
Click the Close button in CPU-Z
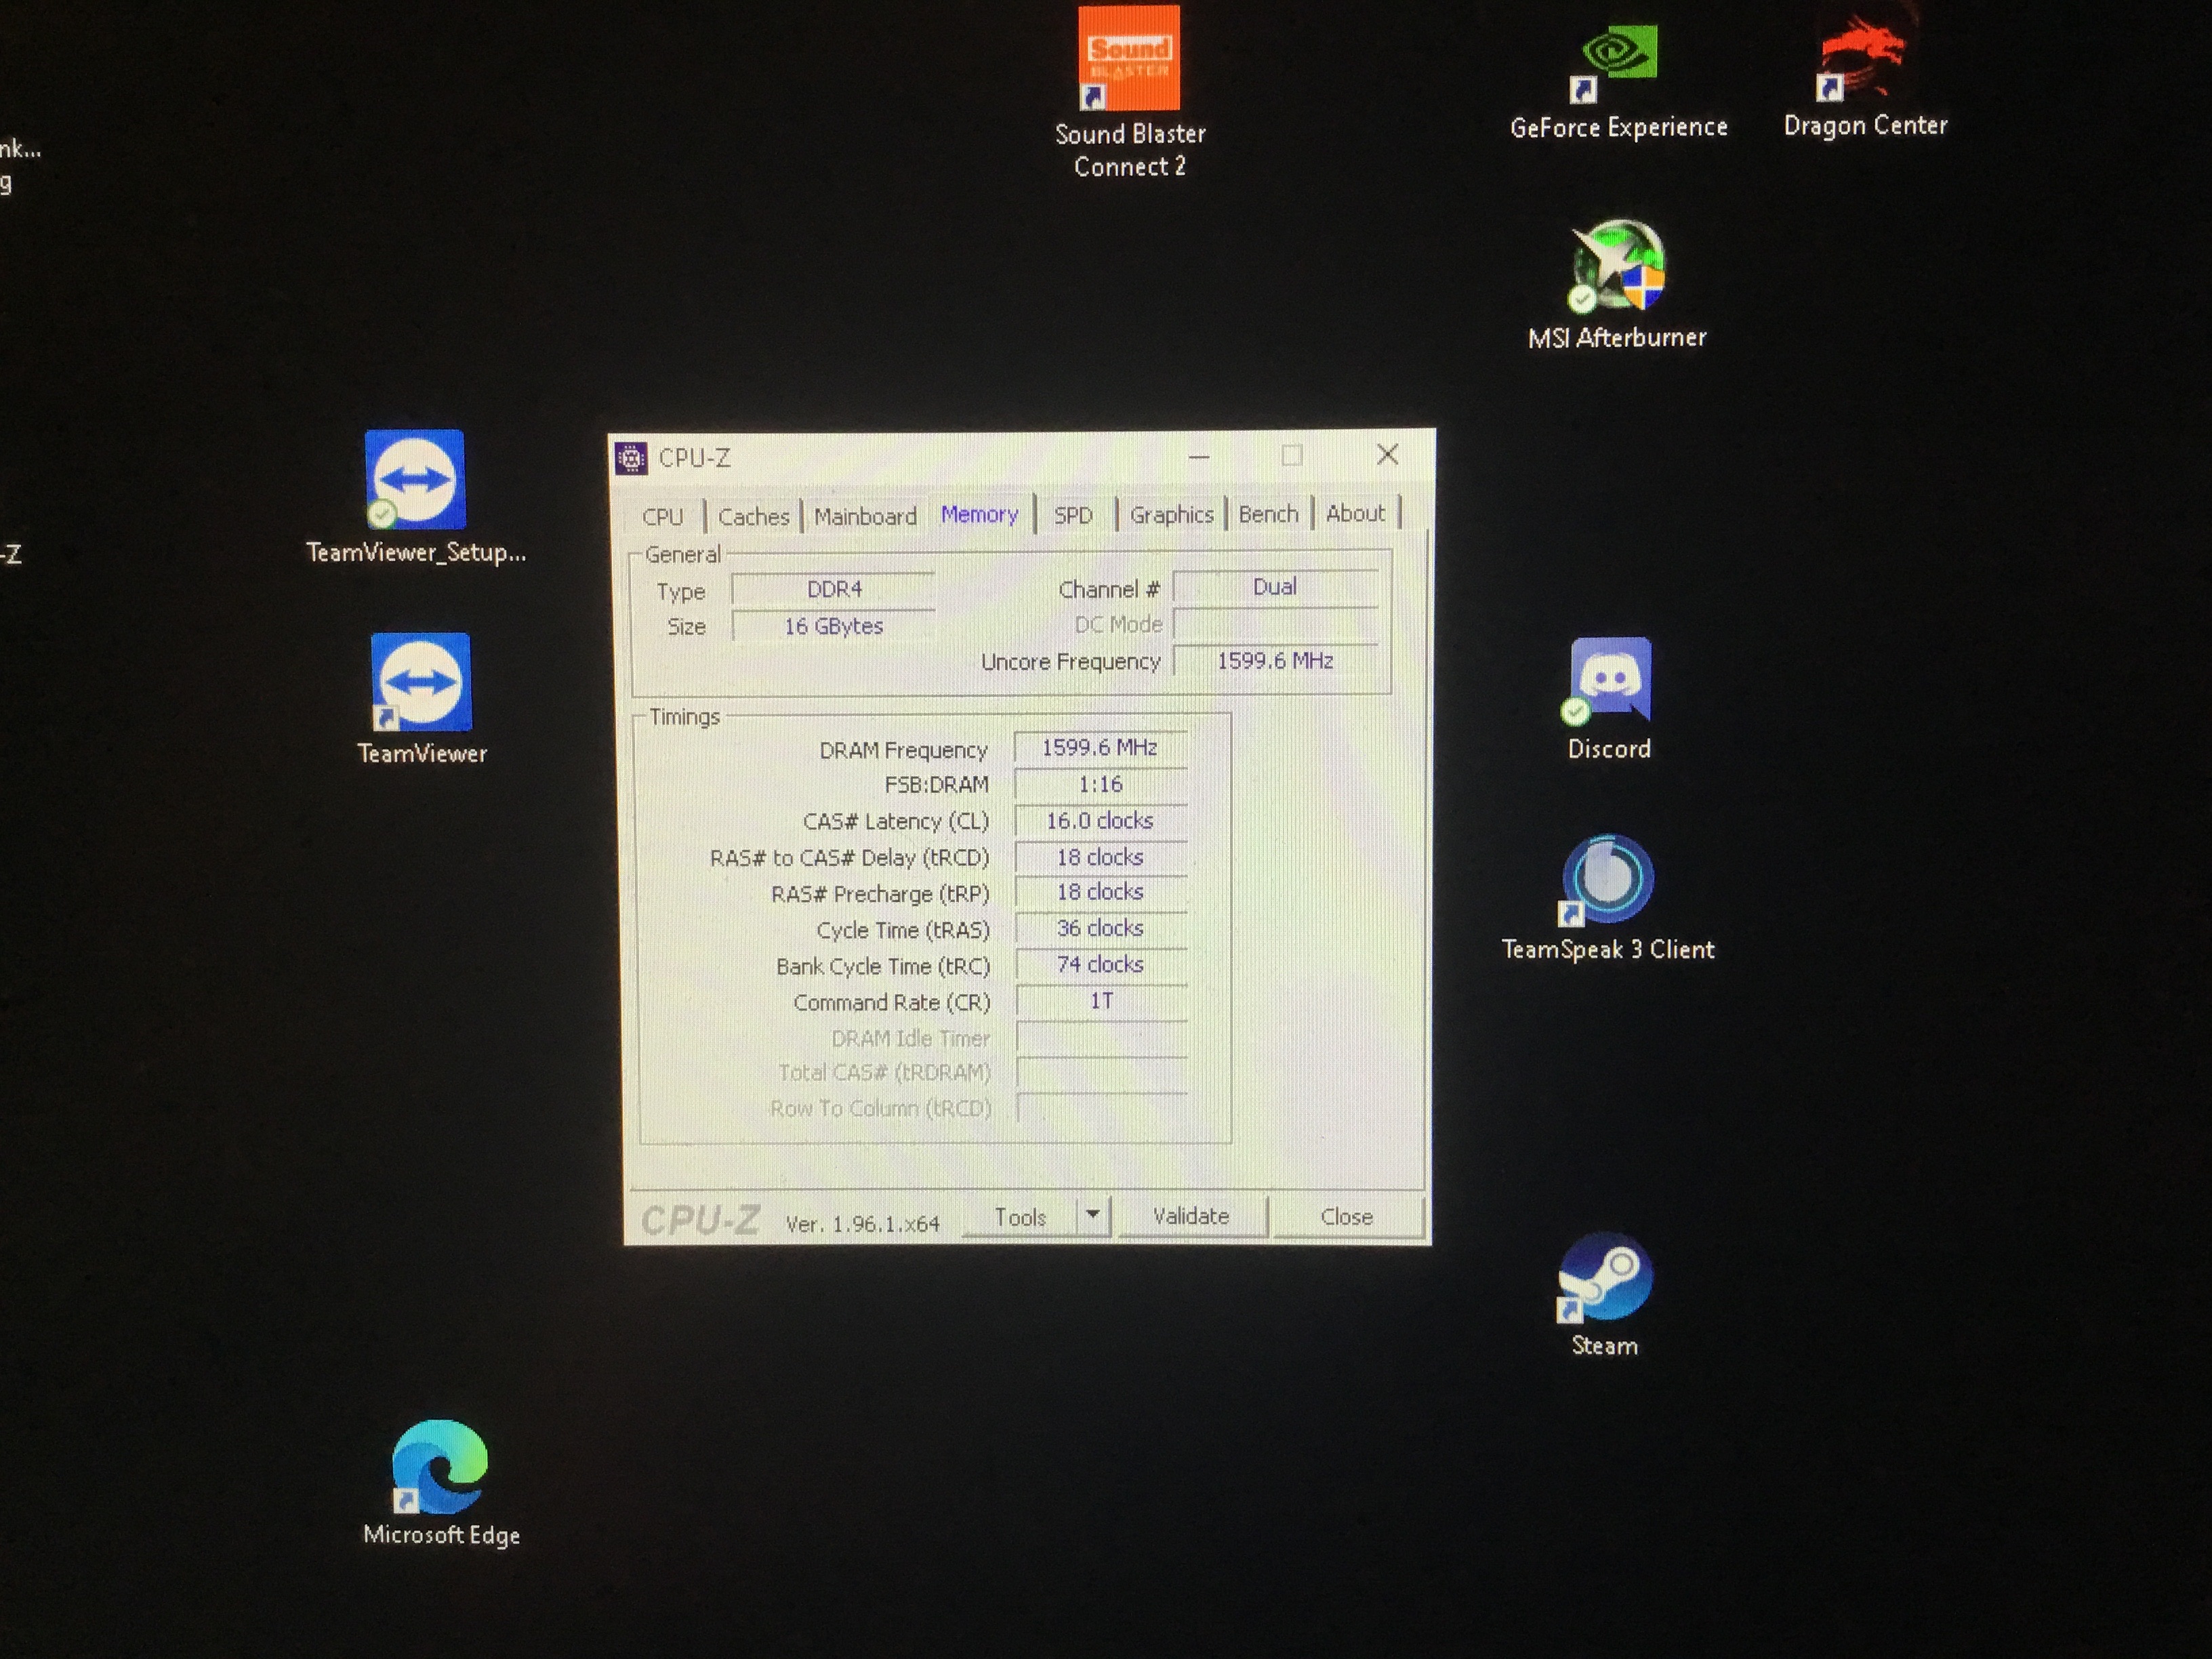1346,1217
